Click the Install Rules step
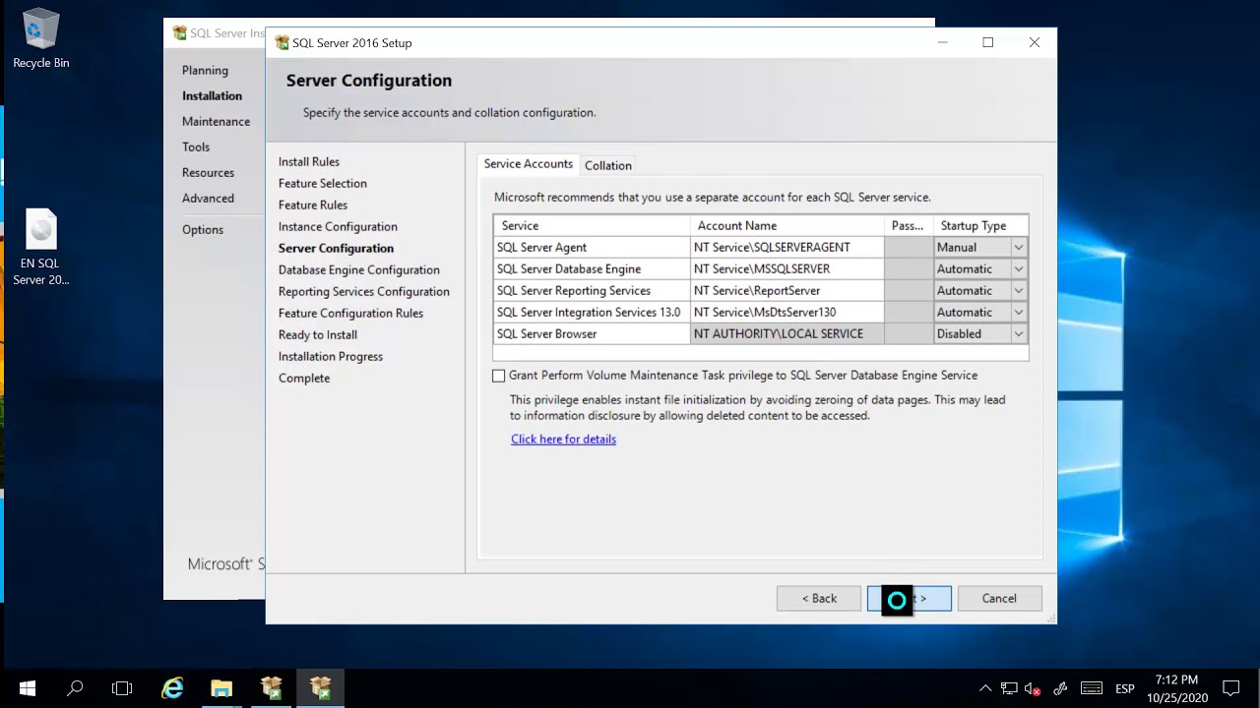 tap(308, 162)
